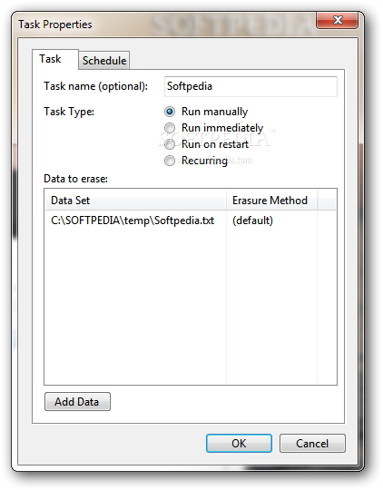Dismiss dialog with Cancel button

pyautogui.click(x=312, y=443)
